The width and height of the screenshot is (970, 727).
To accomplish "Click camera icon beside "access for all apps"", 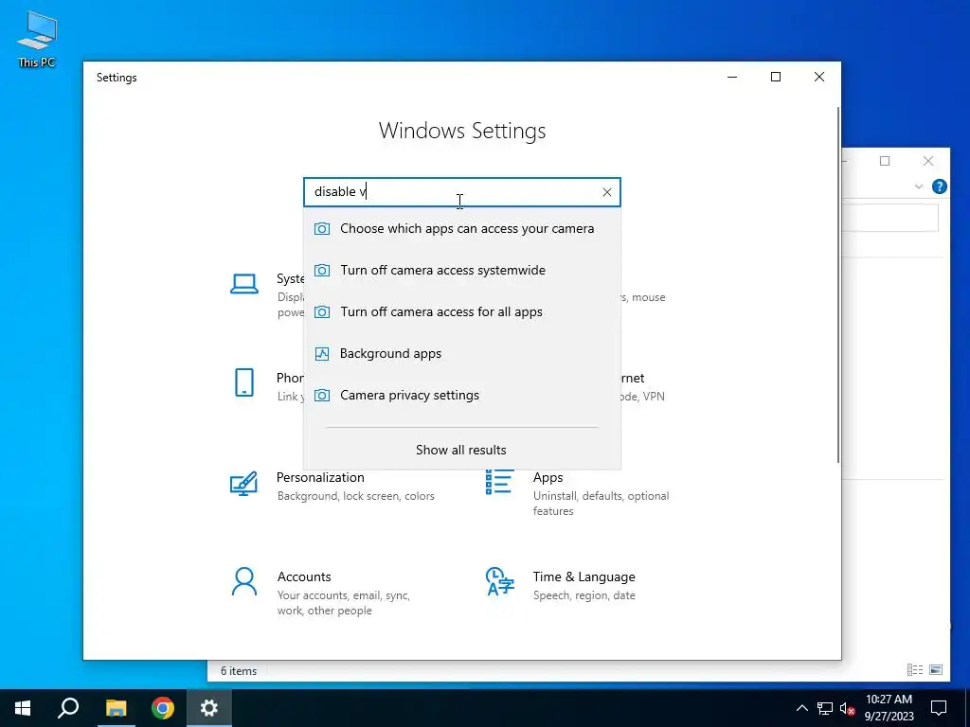I will 322,311.
